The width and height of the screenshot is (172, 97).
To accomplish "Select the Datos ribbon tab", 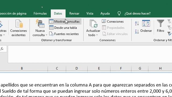I will [x=58, y=13].
